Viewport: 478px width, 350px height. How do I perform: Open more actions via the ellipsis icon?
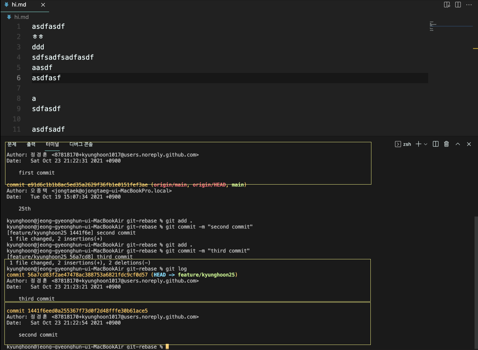point(469,4)
